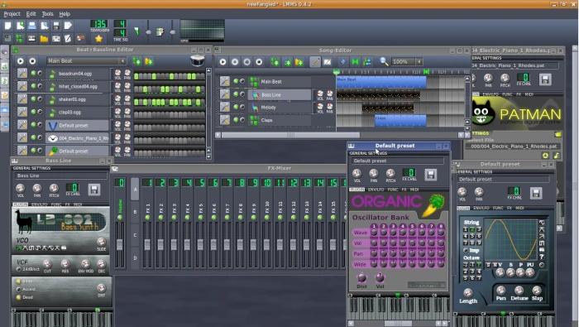Add beat/bassline in Beat+Bassline Editor toolbar
This screenshot has width=579, height=327.
coord(137,61)
